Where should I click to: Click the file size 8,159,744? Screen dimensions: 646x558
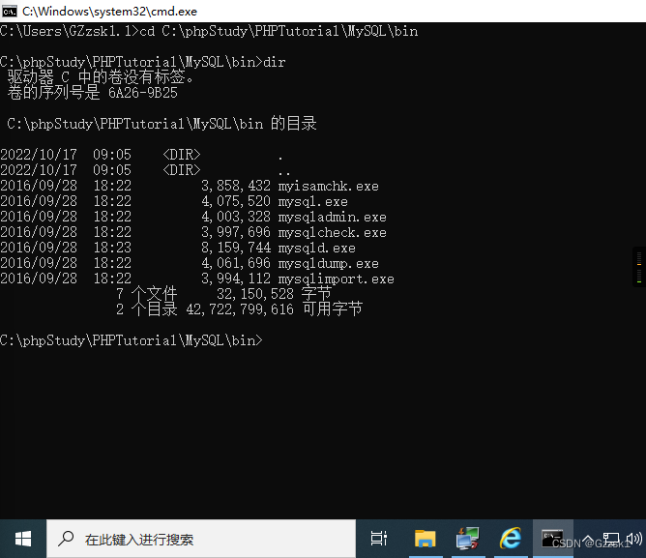click(x=236, y=249)
